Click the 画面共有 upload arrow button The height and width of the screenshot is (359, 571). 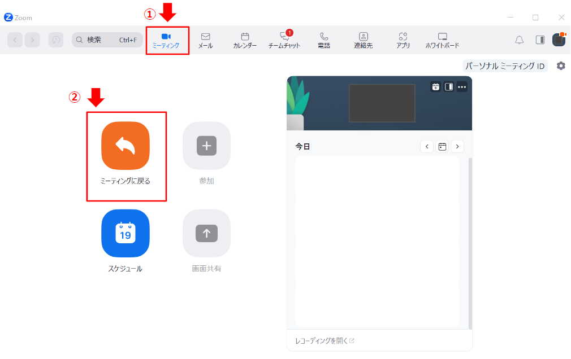point(206,233)
